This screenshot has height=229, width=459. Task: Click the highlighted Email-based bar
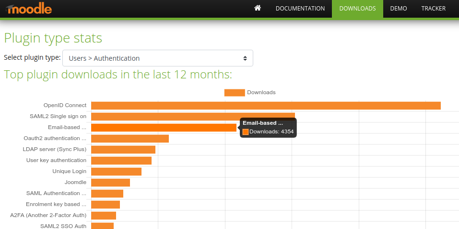164,128
